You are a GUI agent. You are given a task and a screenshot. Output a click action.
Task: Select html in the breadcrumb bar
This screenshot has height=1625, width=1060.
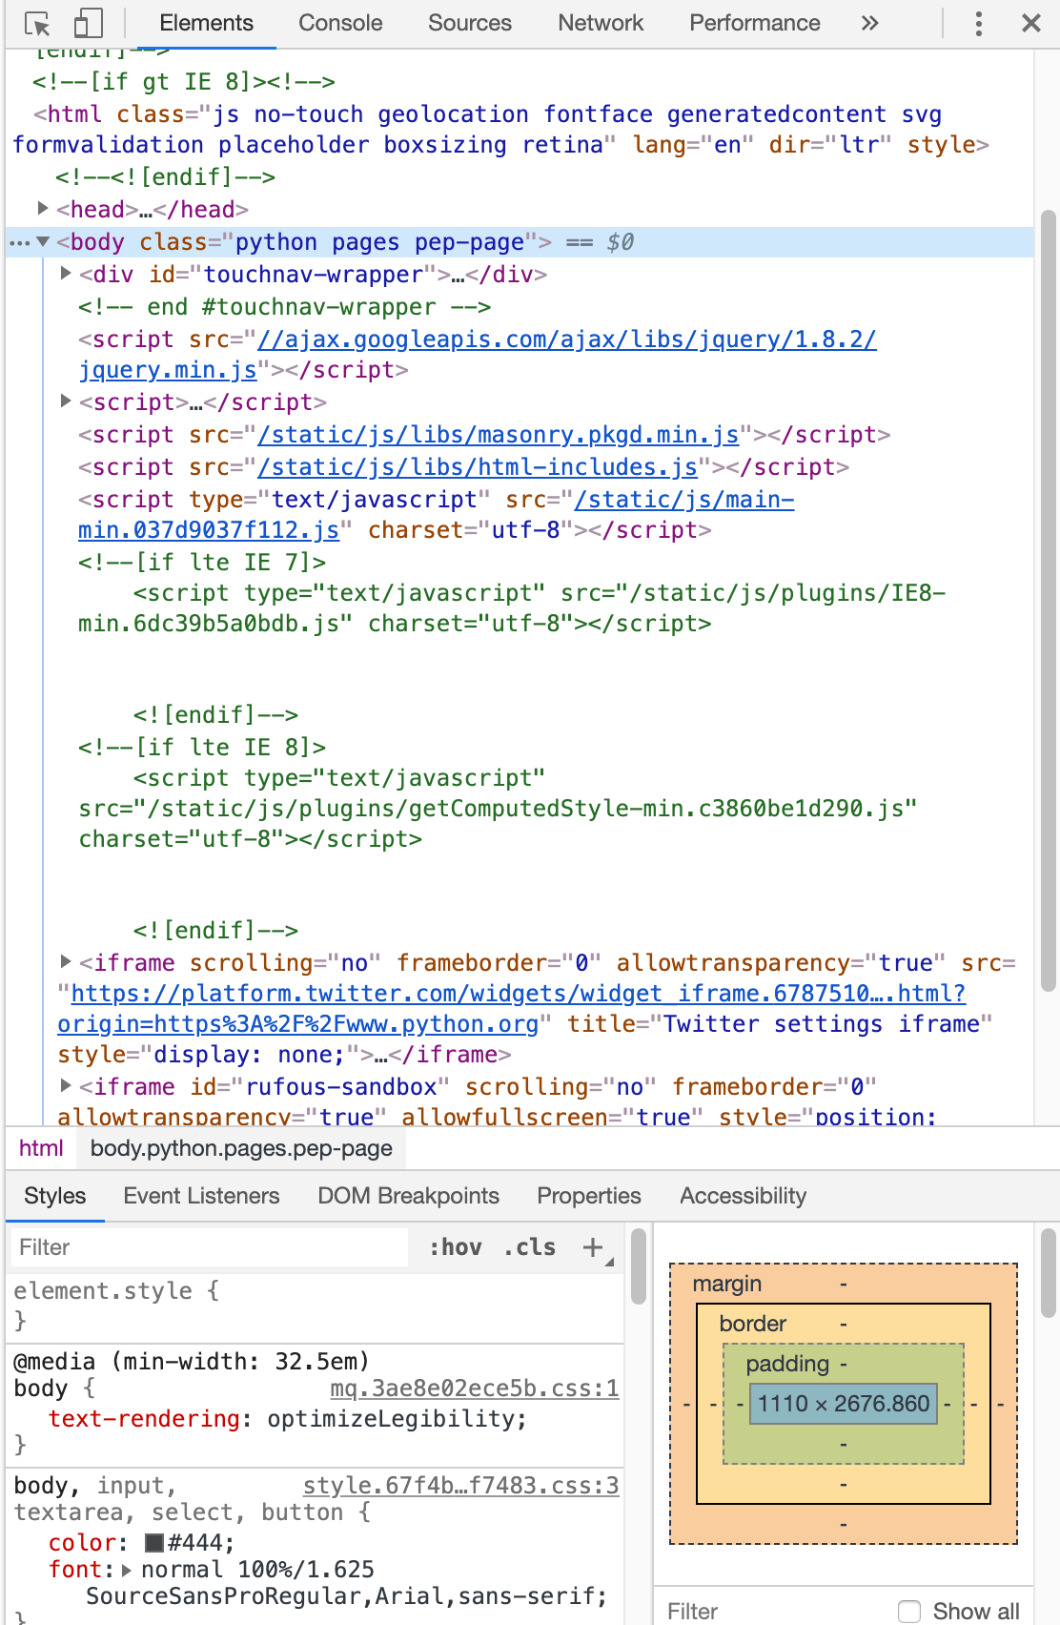pos(41,1148)
